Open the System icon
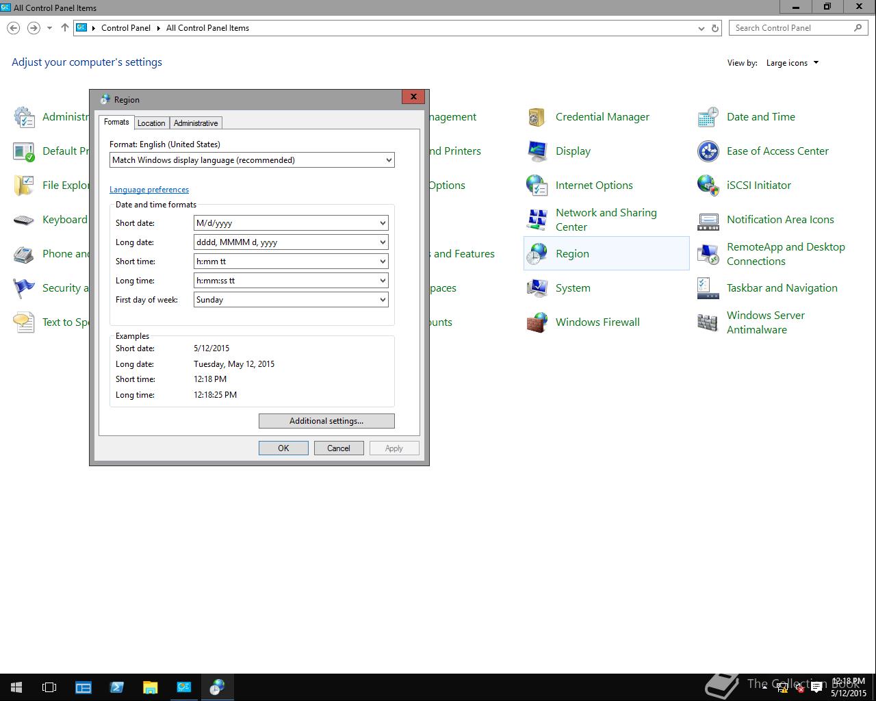Image resolution: width=876 pixels, height=701 pixels. pyautogui.click(x=537, y=288)
